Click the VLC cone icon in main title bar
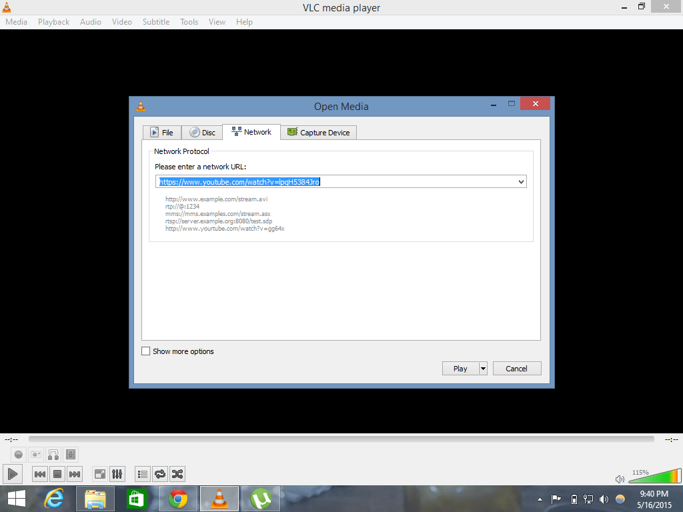Screen dimensions: 683x512 6,7
